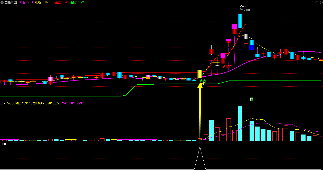Click the tall cyan candle below 7.00
This screenshot has width=323, height=170.
click(240, 21)
